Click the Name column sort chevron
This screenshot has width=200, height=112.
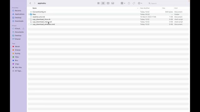(137, 8)
